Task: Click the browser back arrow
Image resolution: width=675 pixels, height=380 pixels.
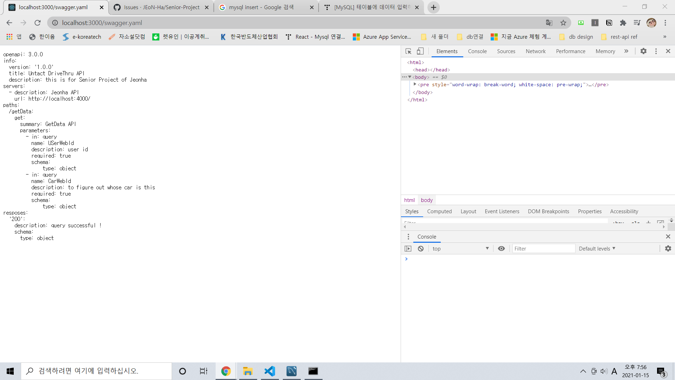Action: point(9,23)
